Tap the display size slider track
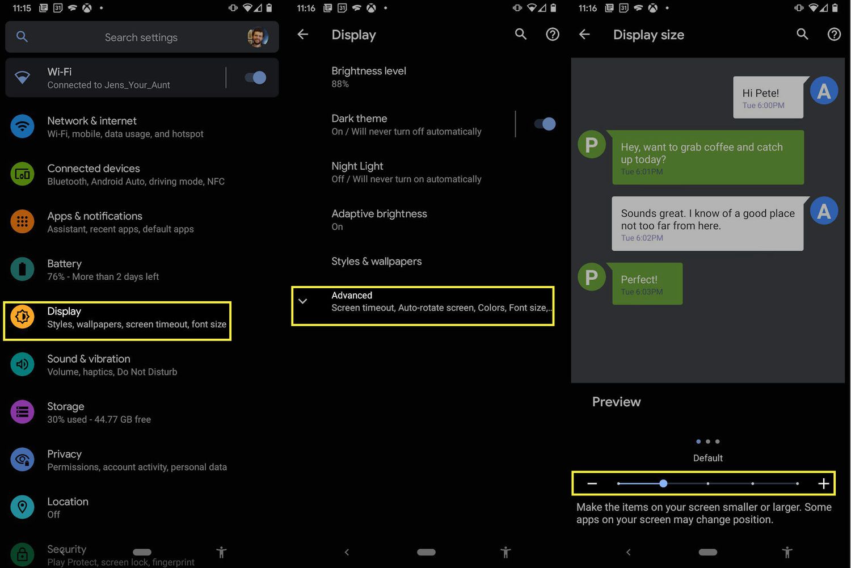The height and width of the screenshot is (568, 851). [x=707, y=483]
